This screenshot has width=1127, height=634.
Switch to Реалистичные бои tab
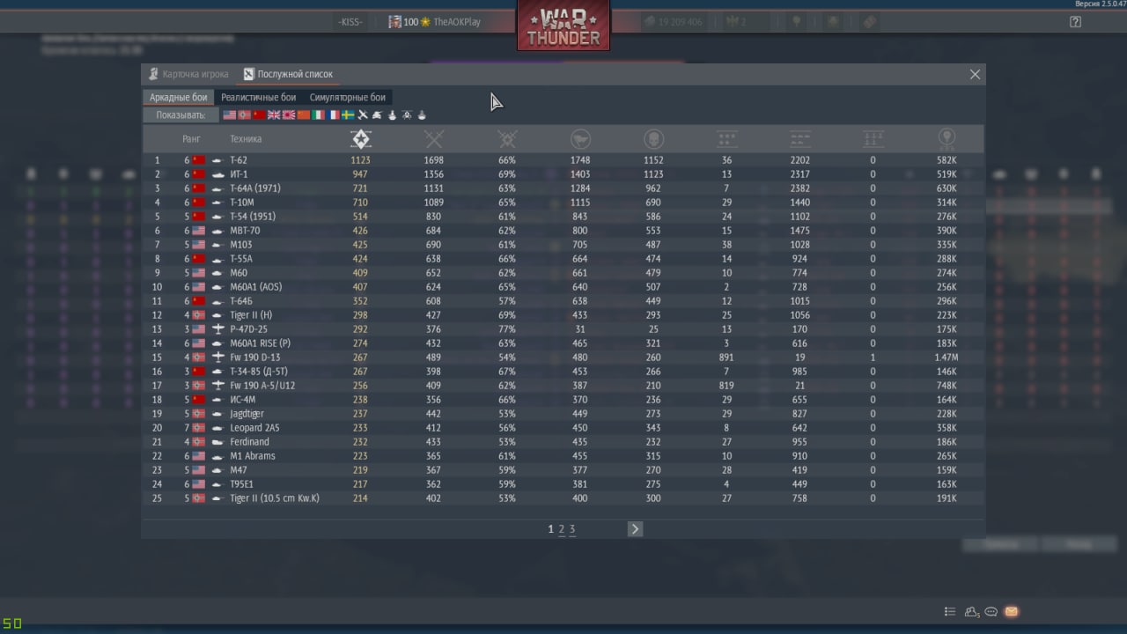coord(258,97)
